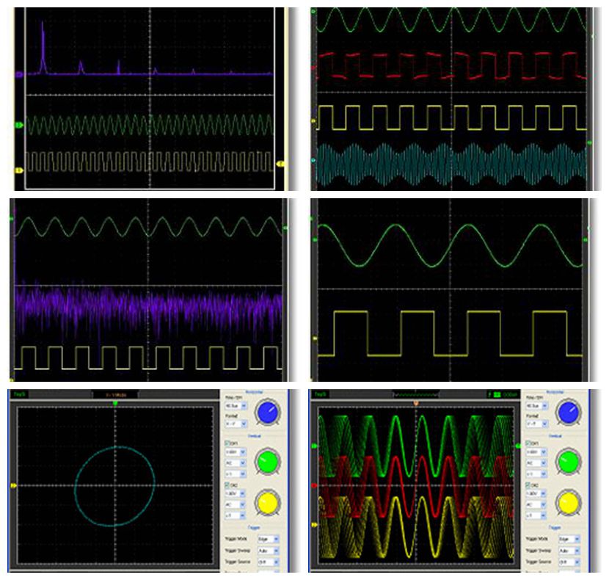Viewport: 609px width, 580px height.
Task: Click the green CH1 marker beside the three sine waves
Action: tap(314, 446)
